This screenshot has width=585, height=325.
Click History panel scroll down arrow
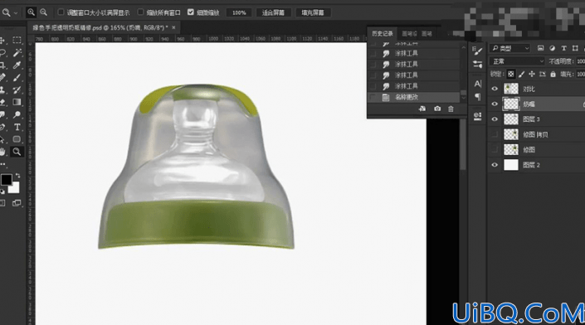click(463, 98)
